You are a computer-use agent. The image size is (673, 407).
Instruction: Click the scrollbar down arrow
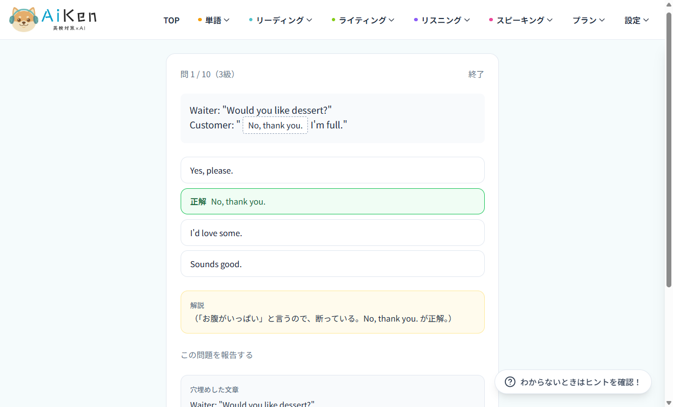point(669,403)
